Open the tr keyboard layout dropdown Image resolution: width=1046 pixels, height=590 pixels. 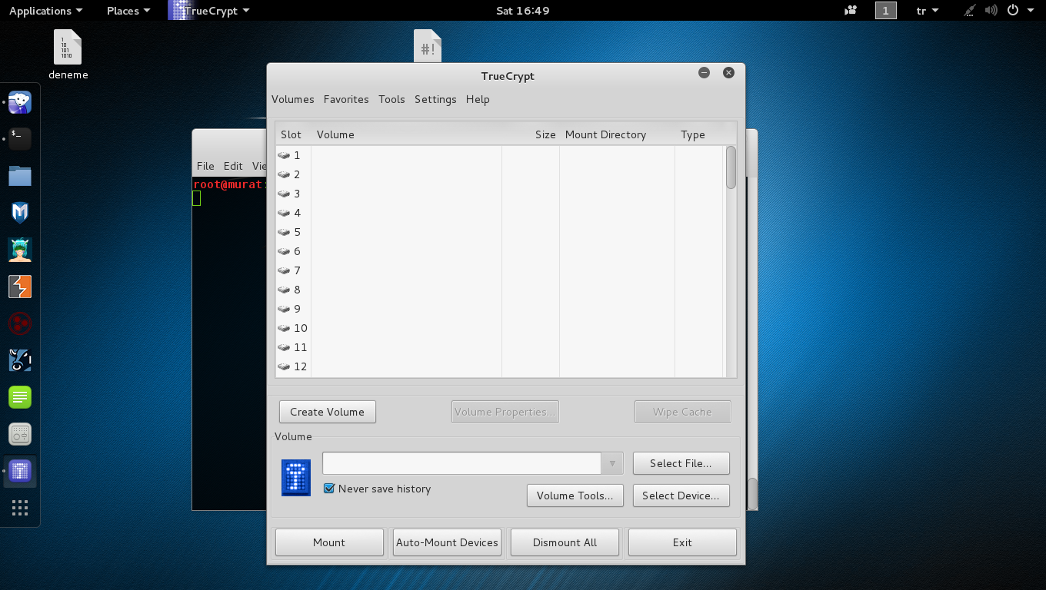tap(928, 11)
